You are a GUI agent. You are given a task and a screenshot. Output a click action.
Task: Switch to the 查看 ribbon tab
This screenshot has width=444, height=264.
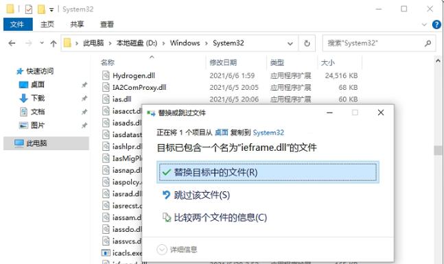click(107, 25)
